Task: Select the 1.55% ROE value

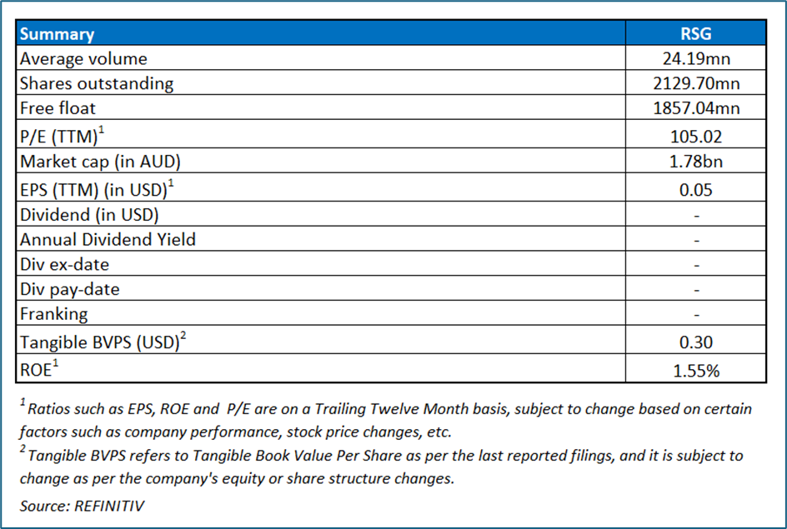Action: click(x=696, y=370)
